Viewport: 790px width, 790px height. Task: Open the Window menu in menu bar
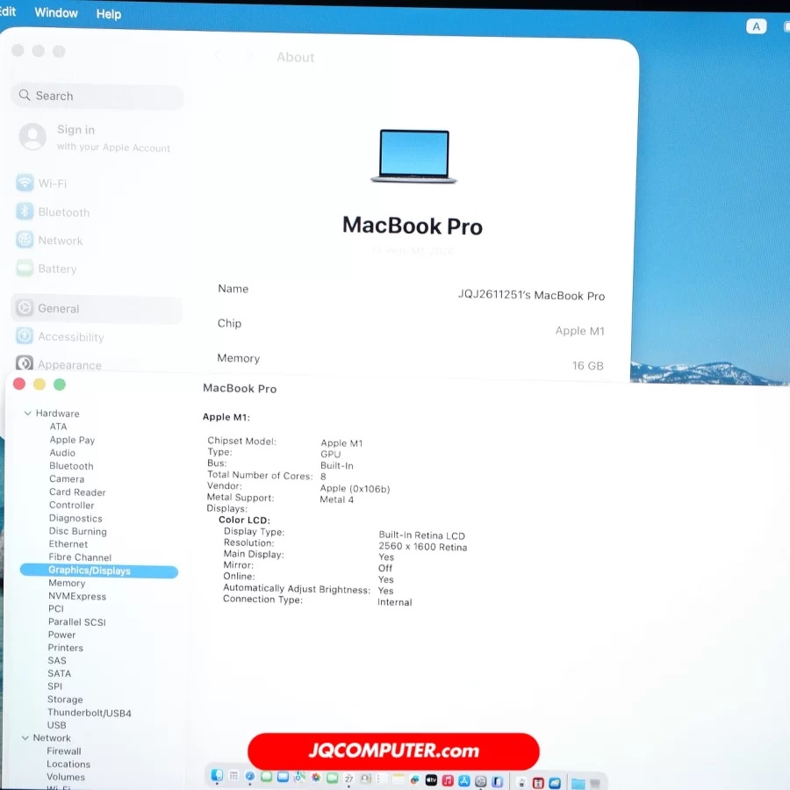tap(56, 13)
